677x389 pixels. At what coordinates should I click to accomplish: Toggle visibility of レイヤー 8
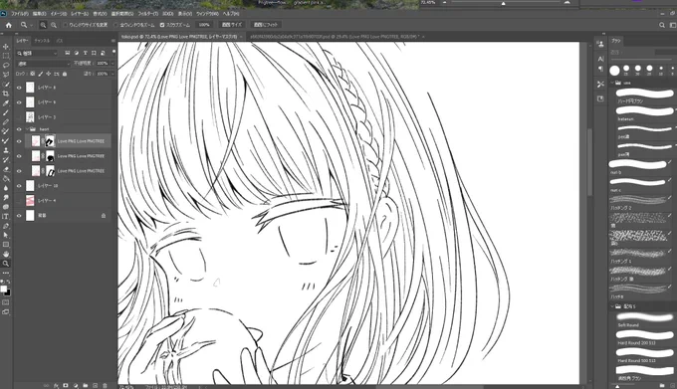19,88
